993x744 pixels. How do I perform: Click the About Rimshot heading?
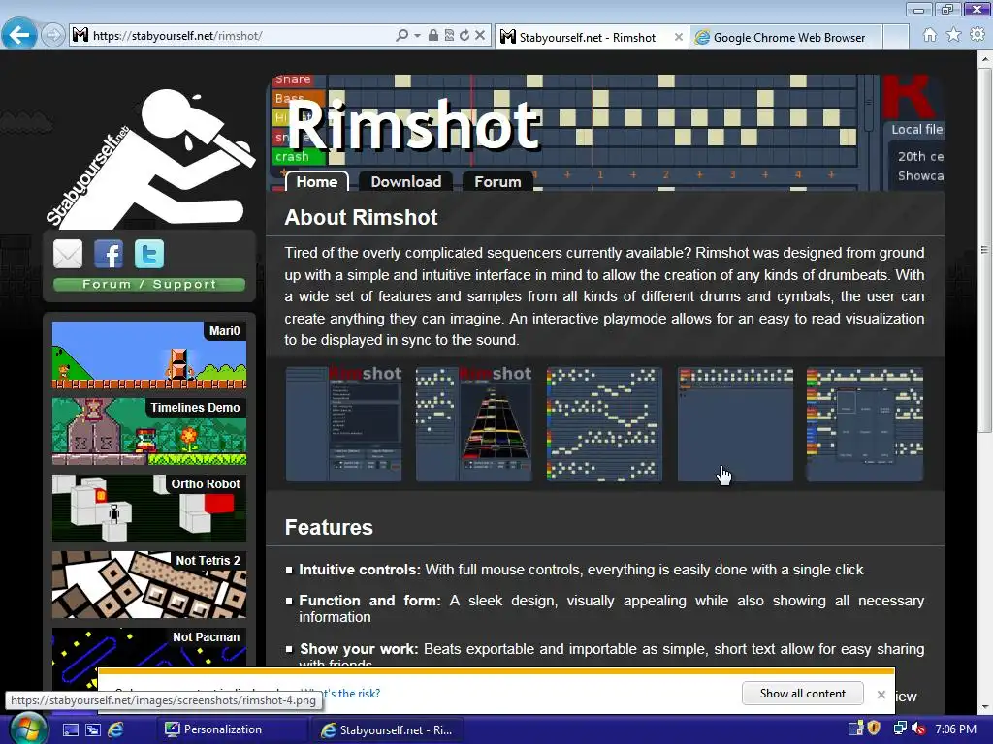[x=361, y=217]
